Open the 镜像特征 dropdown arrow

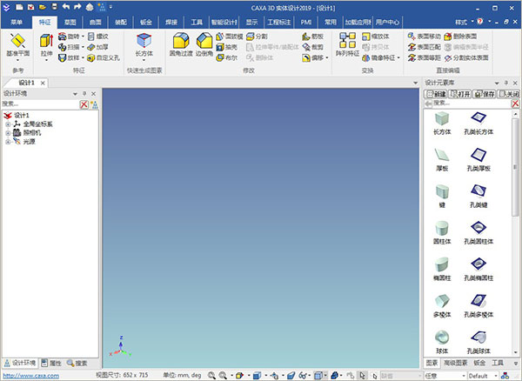pyautogui.click(x=398, y=58)
